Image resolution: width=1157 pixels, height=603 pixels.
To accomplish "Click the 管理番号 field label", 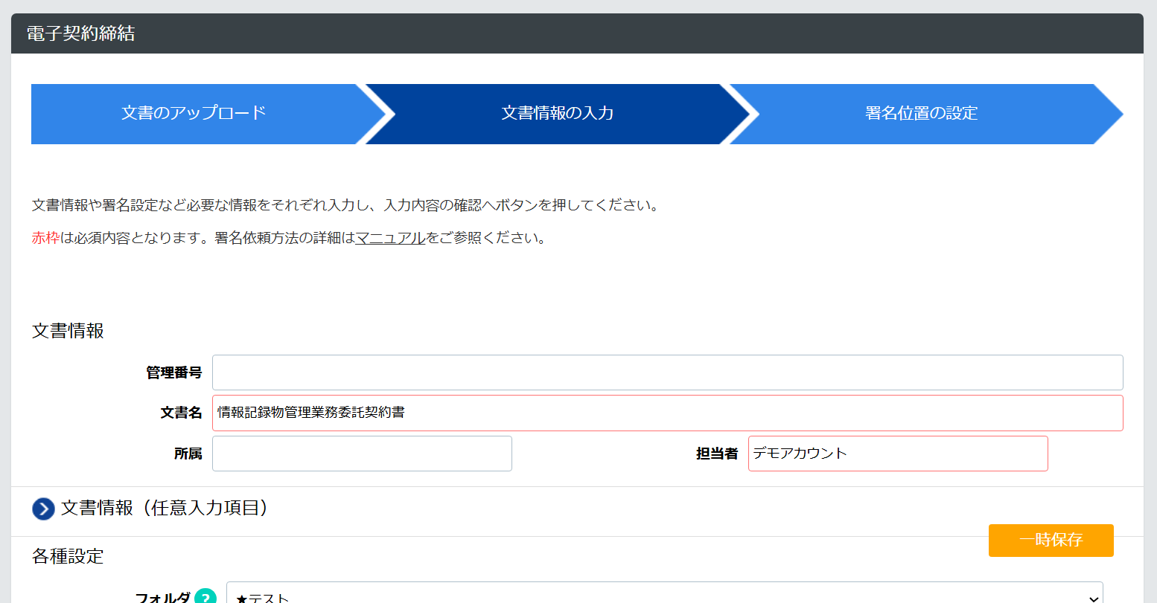I will 173,373.
